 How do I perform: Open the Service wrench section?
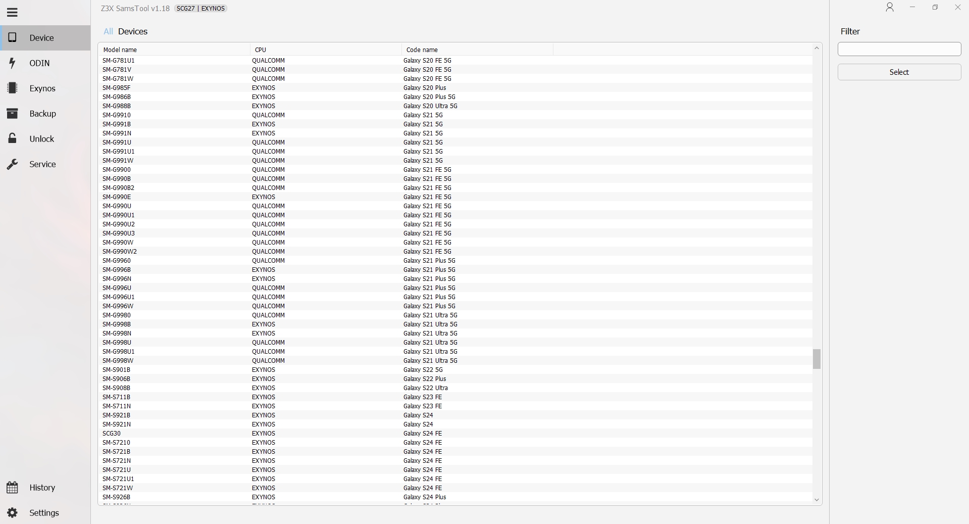pos(12,164)
